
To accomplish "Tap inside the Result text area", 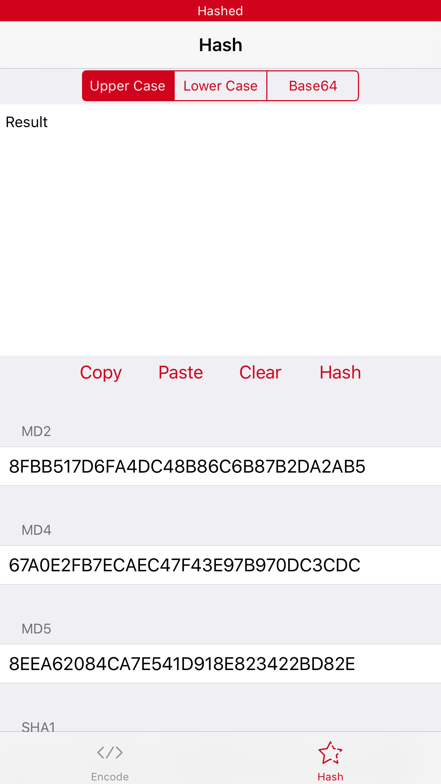I will (220, 231).
